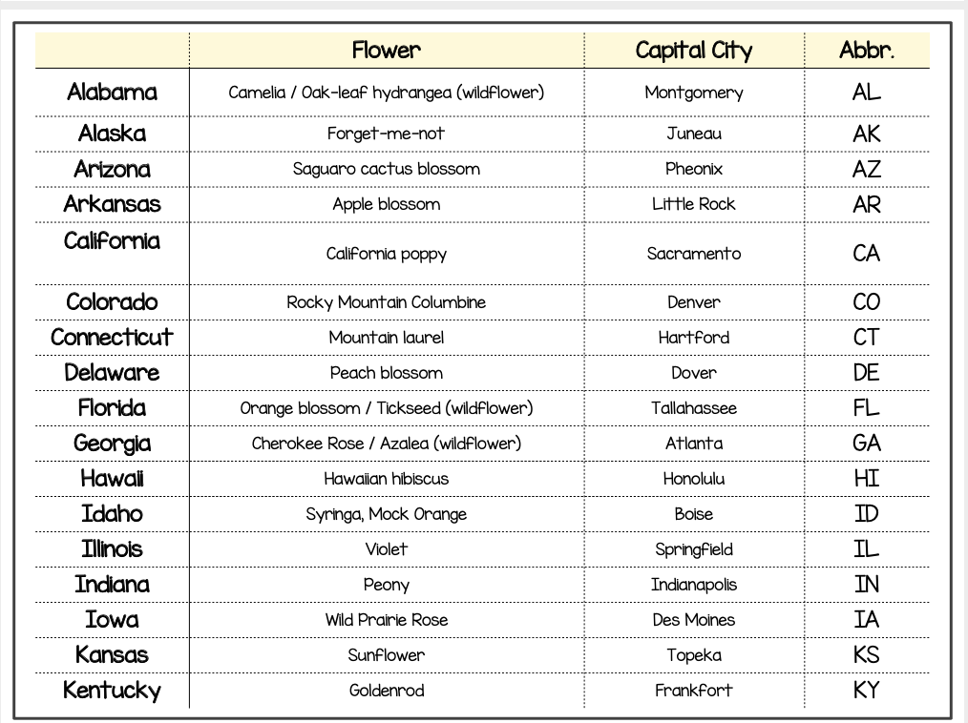Click the Des Moines capital cell

[x=694, y=620]
